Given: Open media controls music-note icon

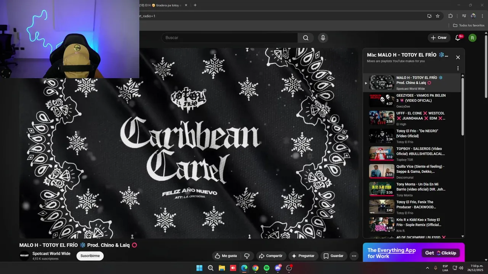Looking at the screenshot, I should point(464,16).
